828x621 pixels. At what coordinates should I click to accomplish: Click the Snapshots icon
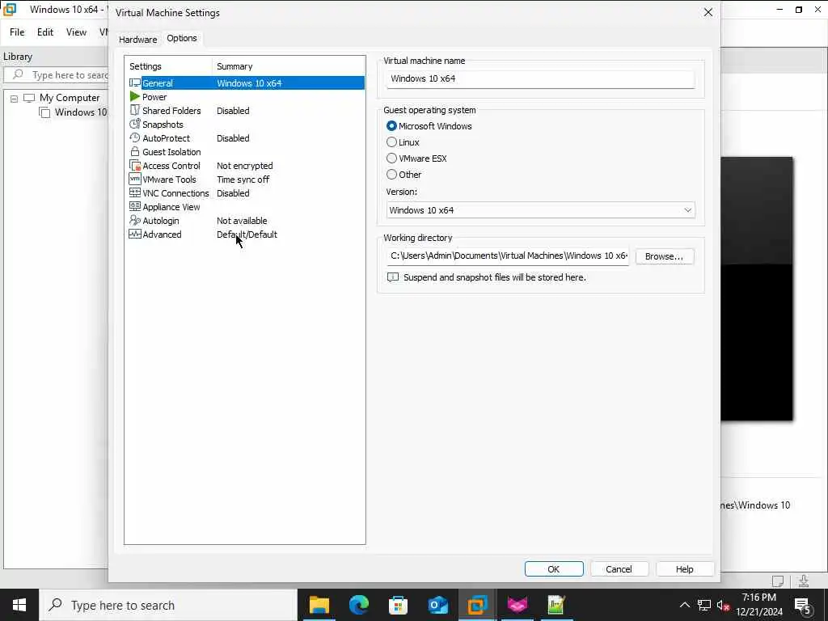tap(135, 124)
